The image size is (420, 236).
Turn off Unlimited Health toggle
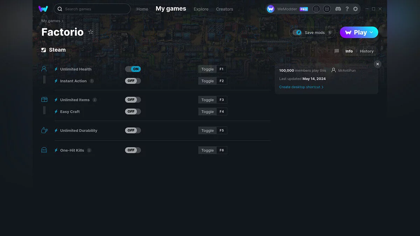133,69
